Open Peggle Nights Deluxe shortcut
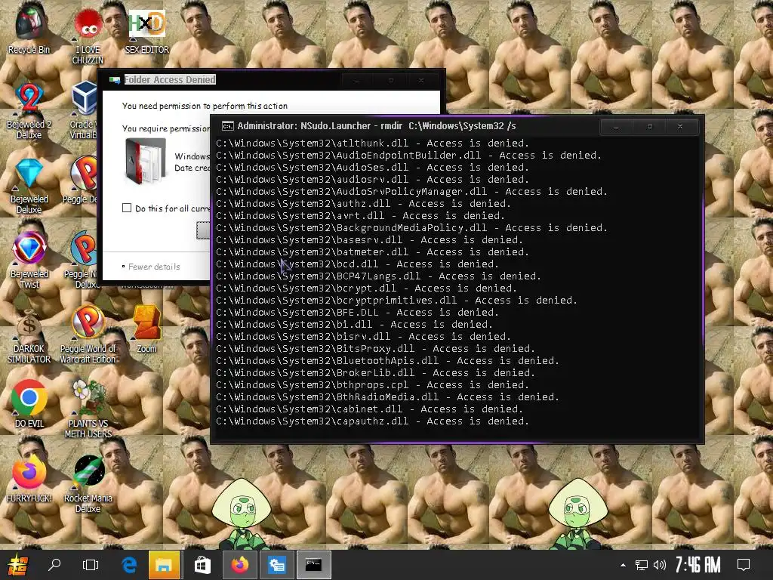The image size is (773, 580). click(85, 261)
